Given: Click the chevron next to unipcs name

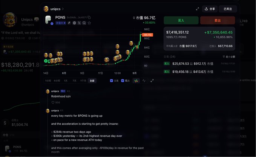Looking at the screenshot, I should click(x=63, y=9).
